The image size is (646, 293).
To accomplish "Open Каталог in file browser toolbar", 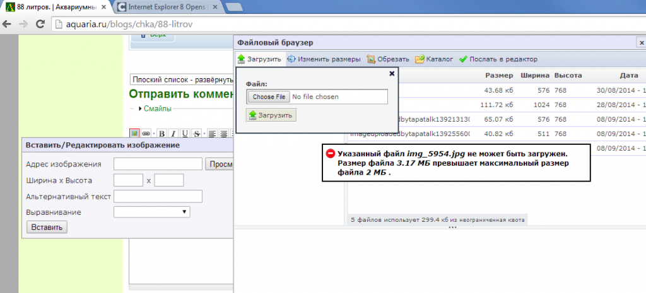I will click(434, 59).
